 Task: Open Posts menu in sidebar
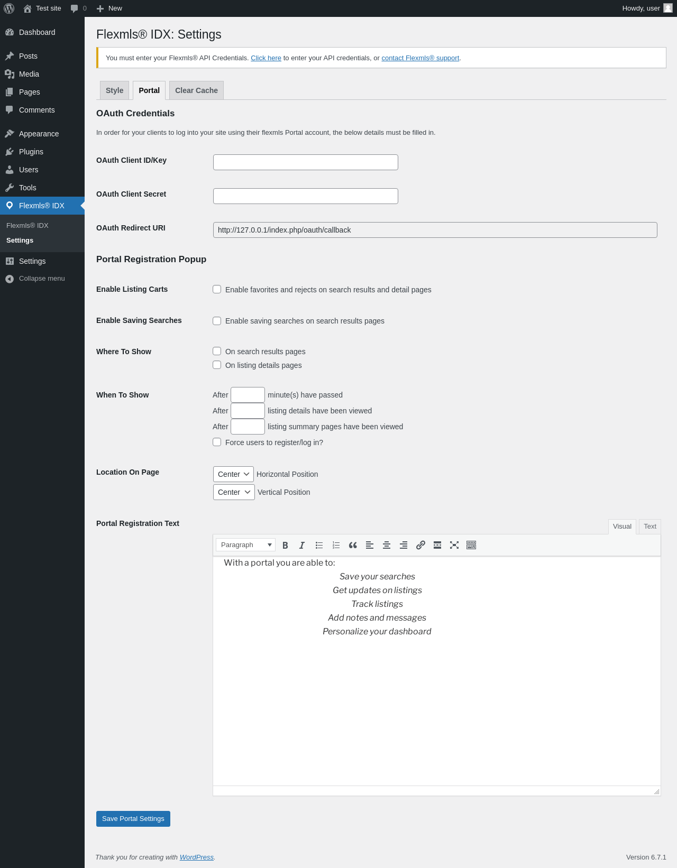(42, 56)
